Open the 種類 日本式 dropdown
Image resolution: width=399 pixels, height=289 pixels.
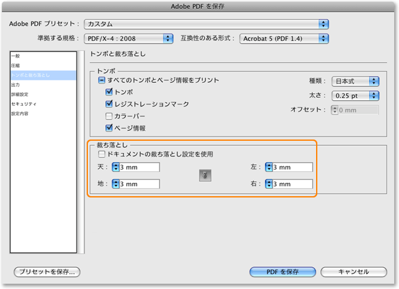[355, 81]
